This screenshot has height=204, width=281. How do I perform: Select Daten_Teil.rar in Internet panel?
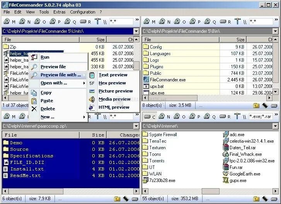[242, 148]
